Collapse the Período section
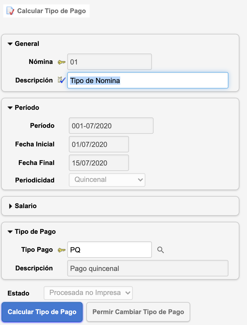Viewport: 247px width, 325px height. click(10, 108)
